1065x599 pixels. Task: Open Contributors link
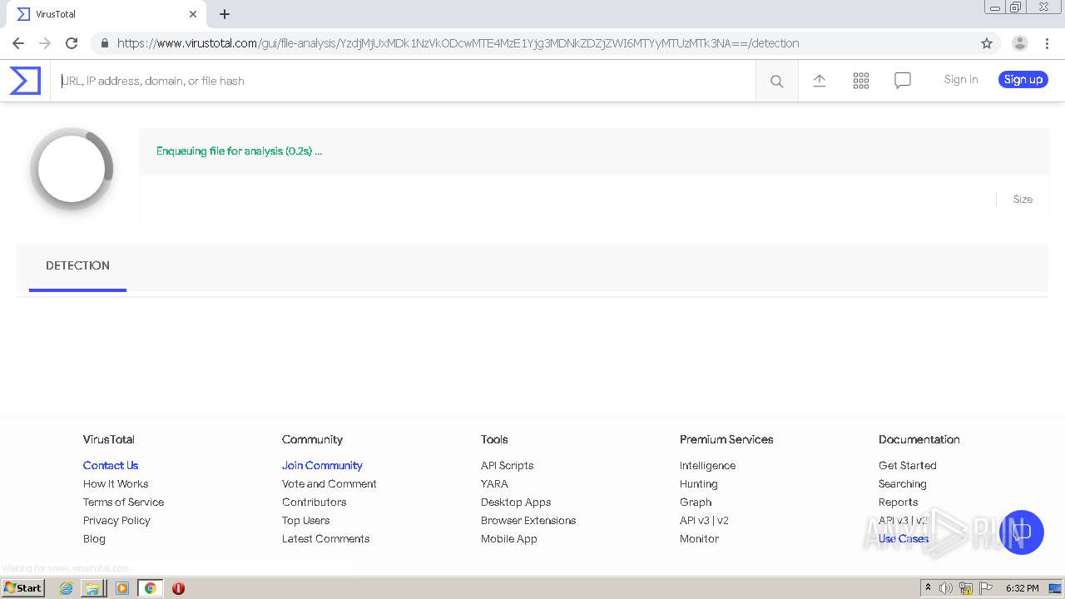tap(314, 502)
